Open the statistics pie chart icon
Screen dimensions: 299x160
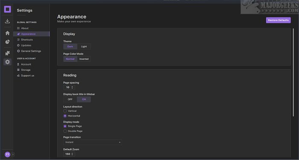(7, 42)
